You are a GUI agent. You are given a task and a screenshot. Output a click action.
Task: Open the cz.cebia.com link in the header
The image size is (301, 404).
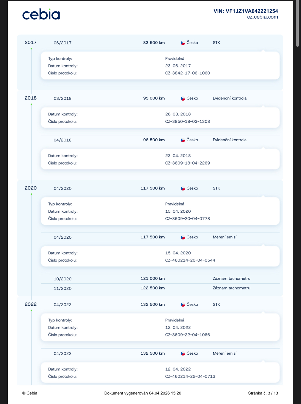pos(262,17)
